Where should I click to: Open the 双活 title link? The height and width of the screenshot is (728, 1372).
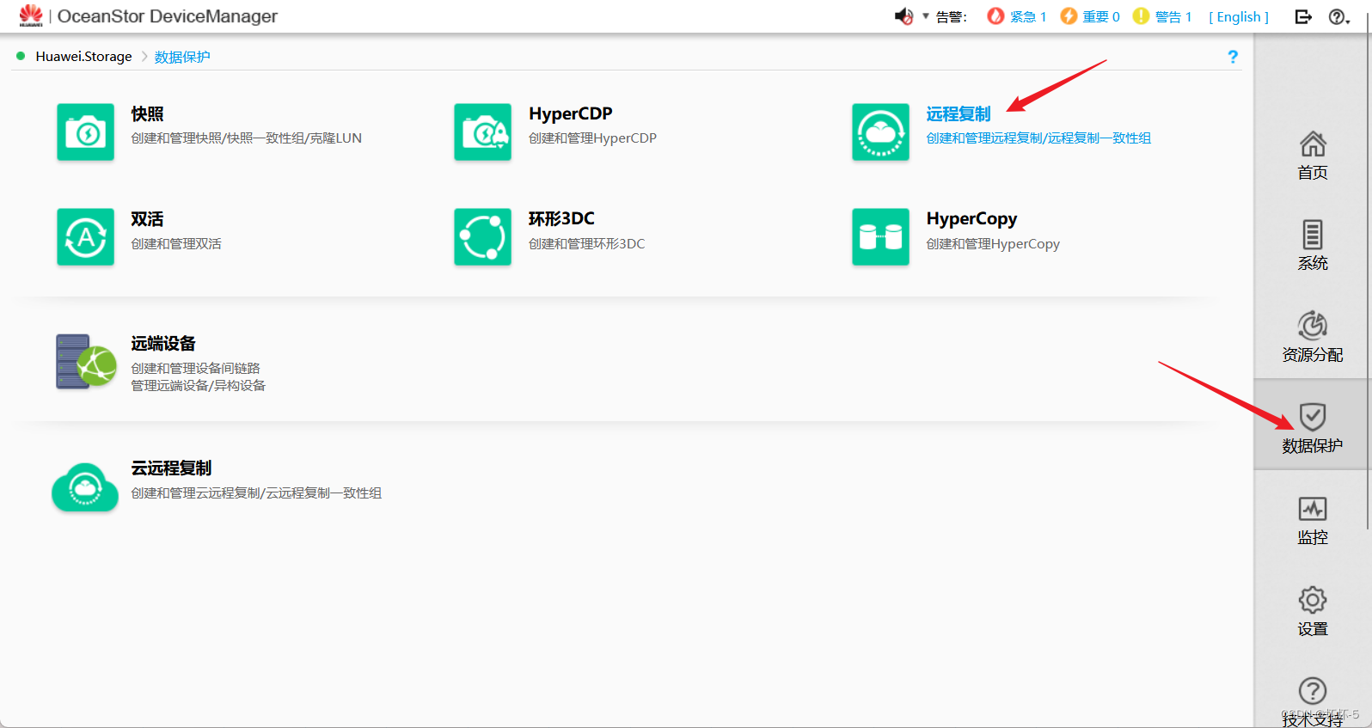click(x=147, y=219)
